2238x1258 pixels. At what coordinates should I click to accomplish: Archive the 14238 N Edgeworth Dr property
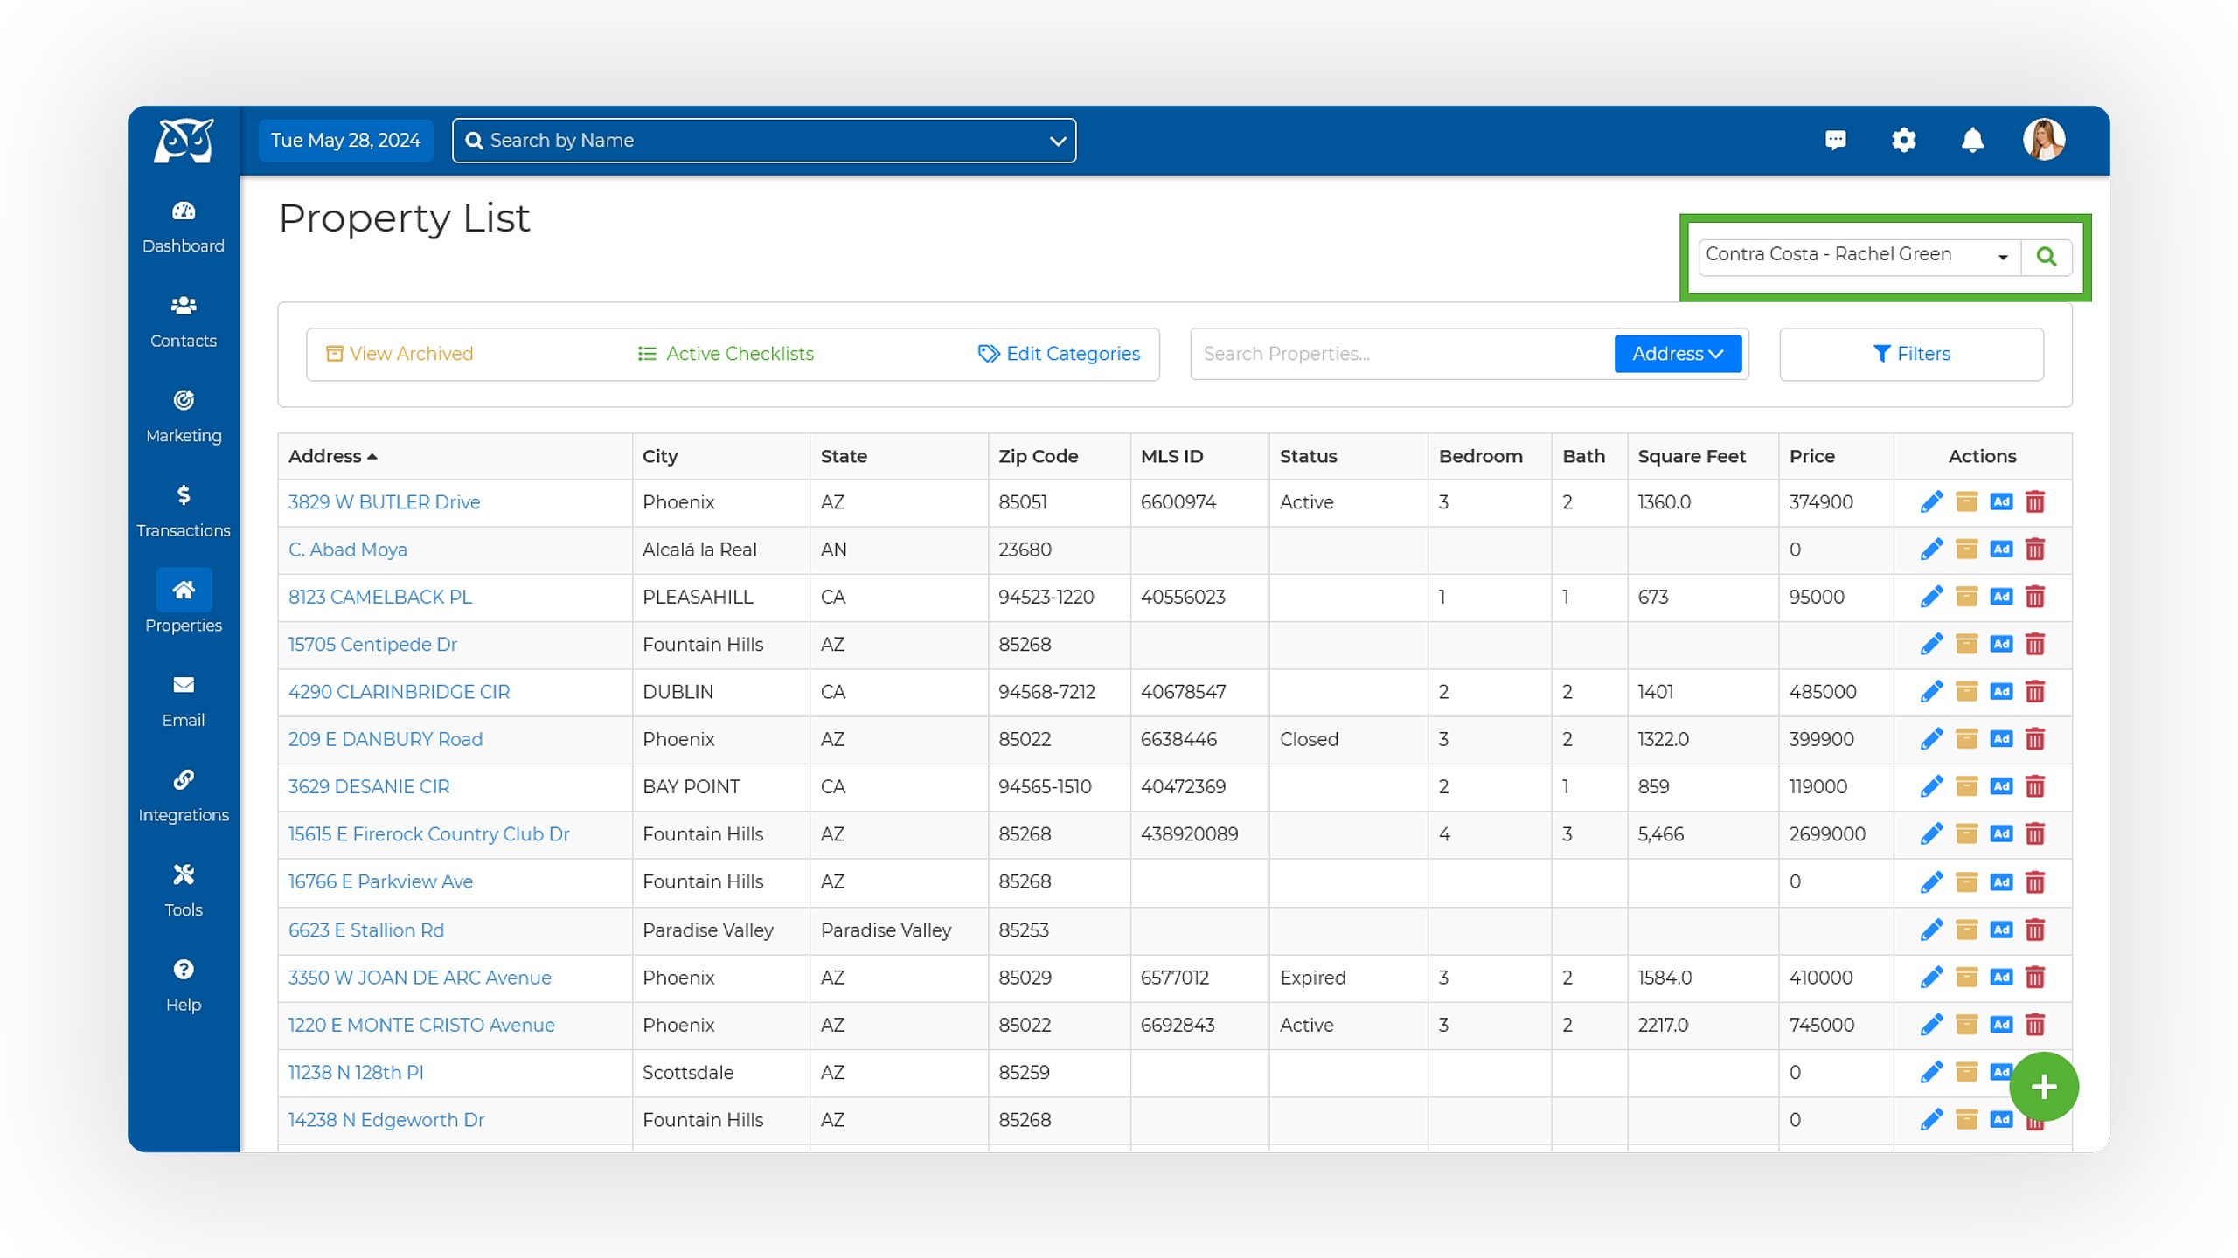pos(1966,1119)
